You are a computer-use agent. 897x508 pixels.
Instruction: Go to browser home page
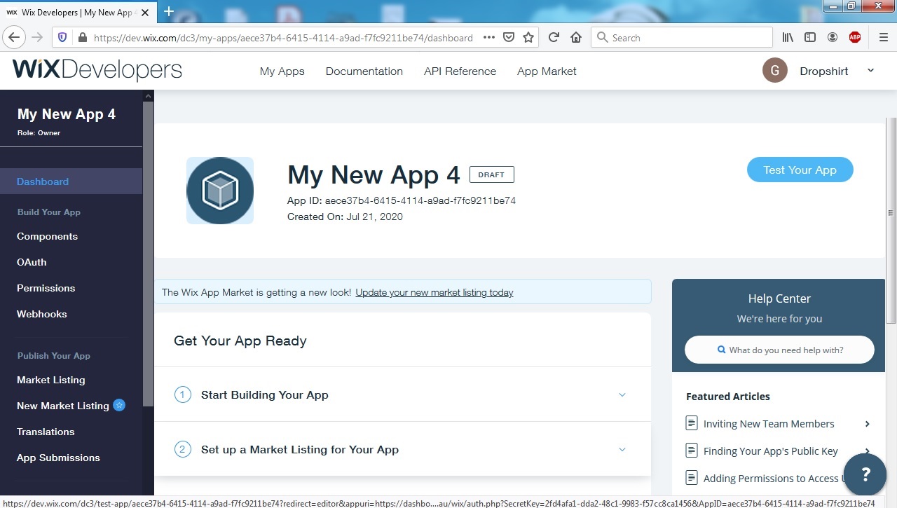tap(576, 38)
